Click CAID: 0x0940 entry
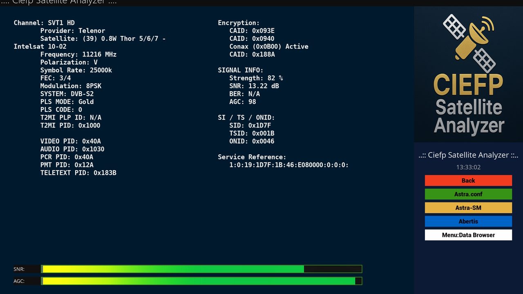 252,38
